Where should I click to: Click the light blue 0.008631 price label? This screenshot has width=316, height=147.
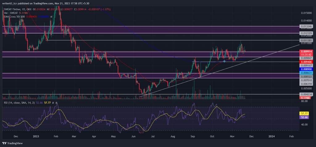(306, 73)
